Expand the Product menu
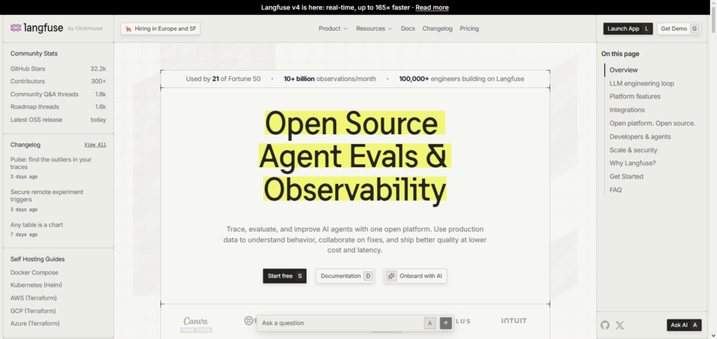The width and height of the screenshot is (717, 339). click(333, 28)
